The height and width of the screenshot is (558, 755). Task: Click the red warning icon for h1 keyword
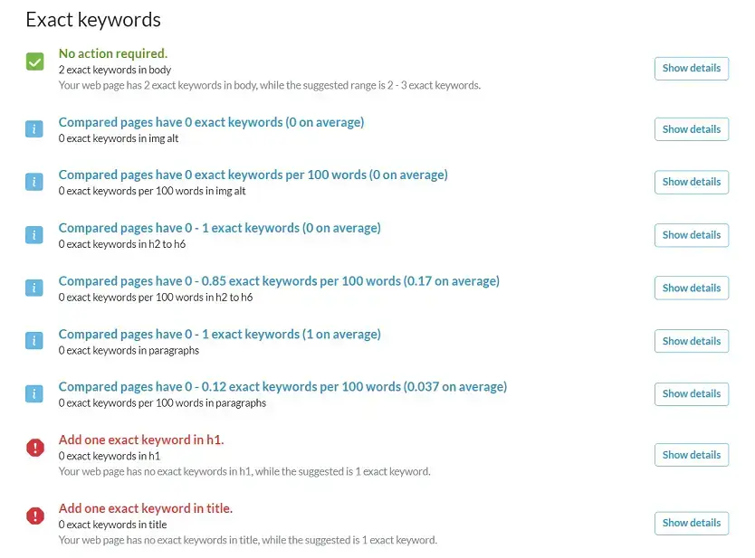tap(35, 447)
